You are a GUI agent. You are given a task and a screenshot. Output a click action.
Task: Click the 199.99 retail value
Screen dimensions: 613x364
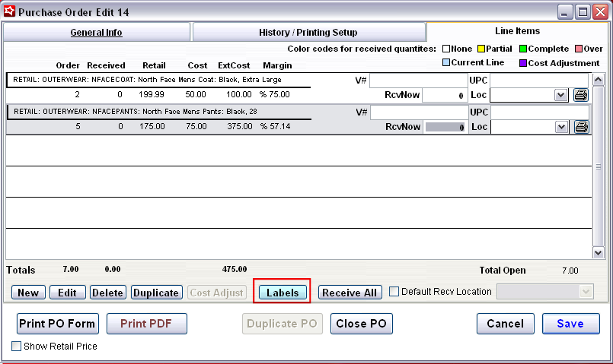click(x=152, y=94)
